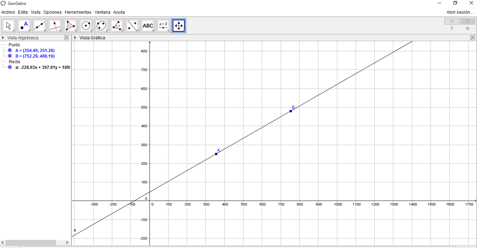Select the Line tool
Viewport: 477px width, 248px height.
coord(39,25)
